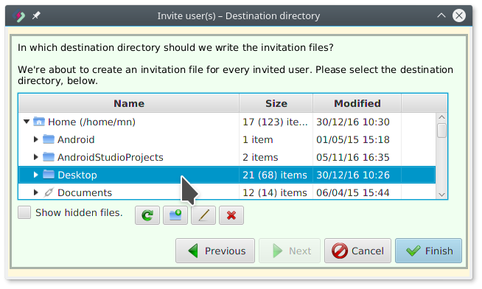The height and width of the screenshot is (289, 482).
Task: Close the Invite user(s) dialog
Action: pyautogui.click(x=459, y=15)
